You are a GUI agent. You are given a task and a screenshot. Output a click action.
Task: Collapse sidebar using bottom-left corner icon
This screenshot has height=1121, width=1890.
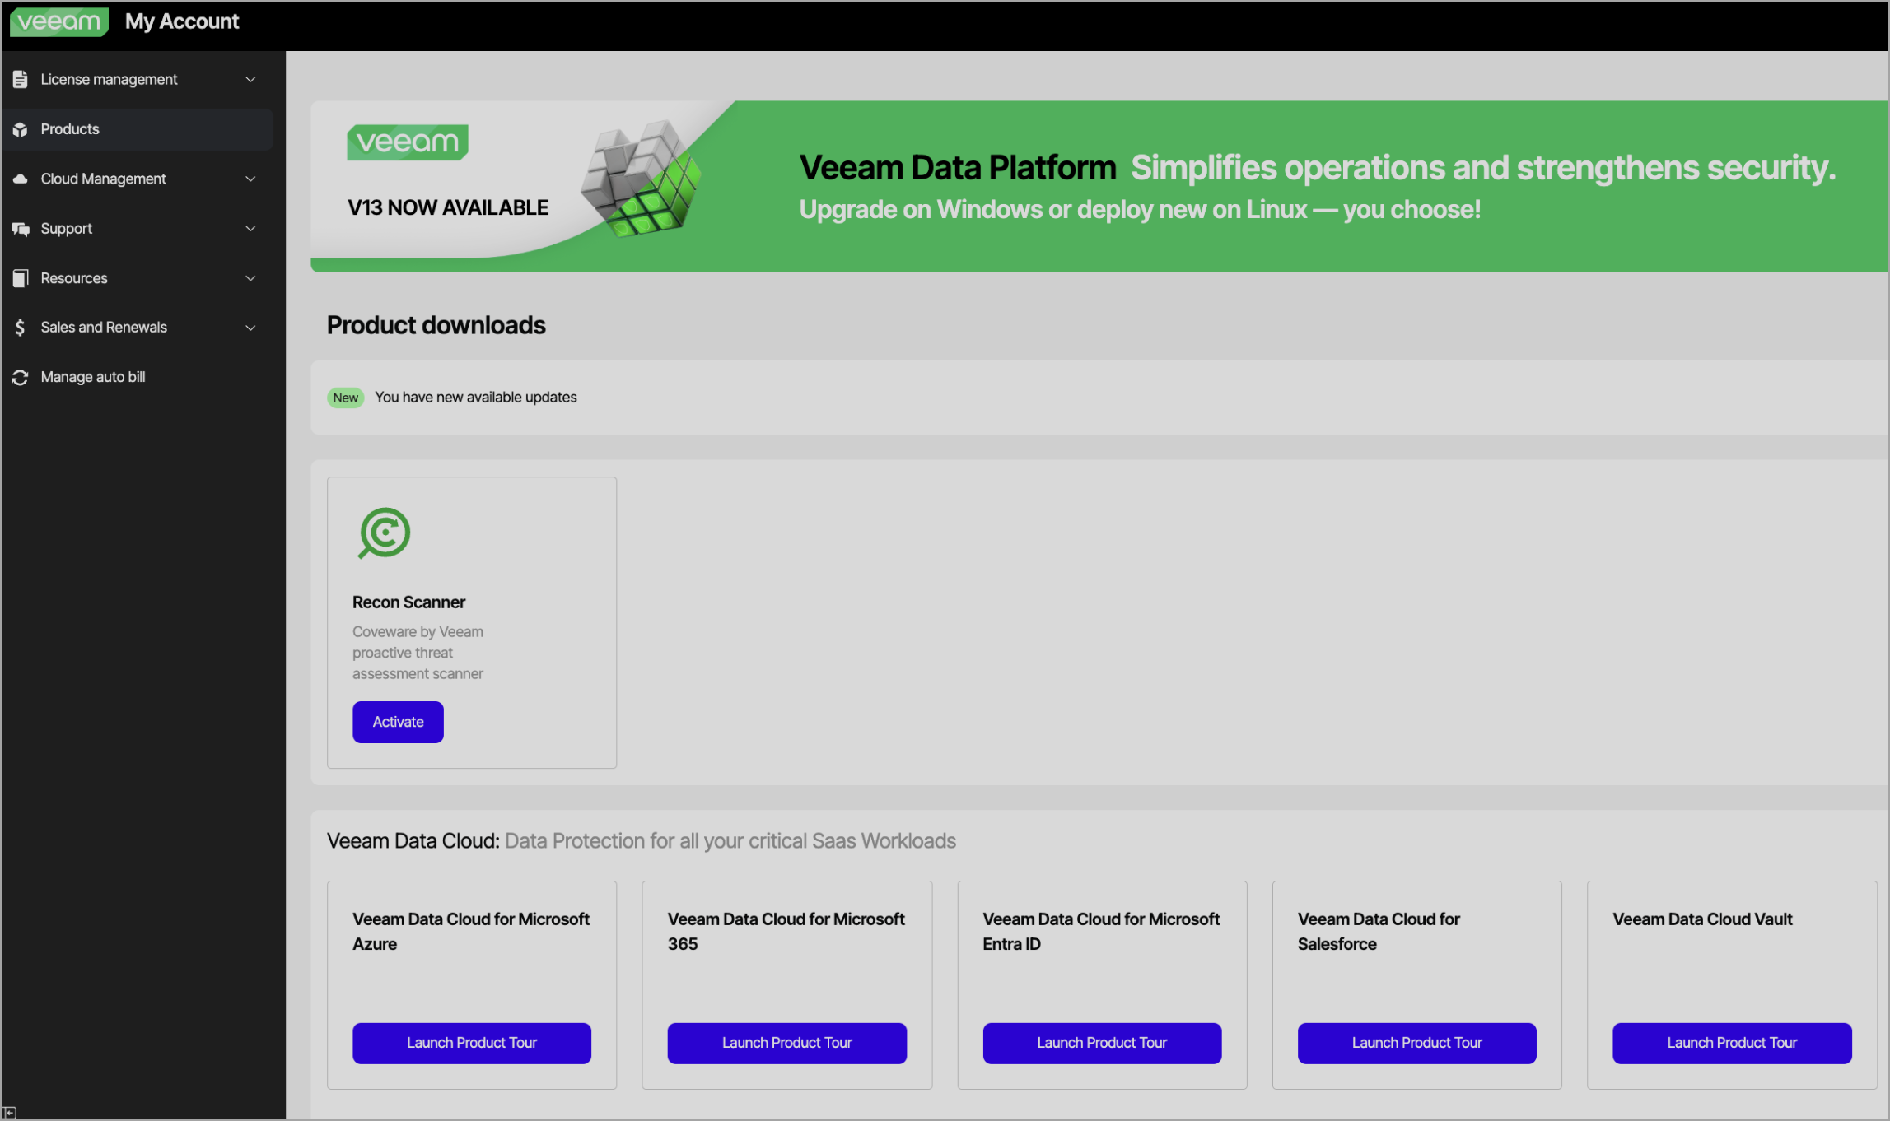click(9, 1113)
